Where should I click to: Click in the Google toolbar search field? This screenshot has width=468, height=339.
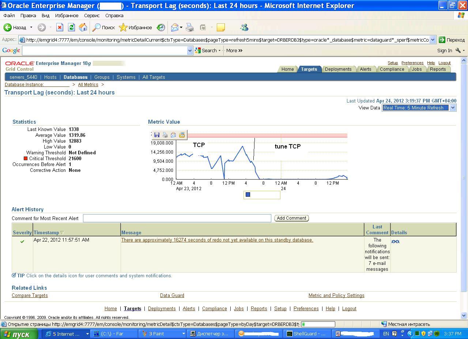click(x=105, y=51)
